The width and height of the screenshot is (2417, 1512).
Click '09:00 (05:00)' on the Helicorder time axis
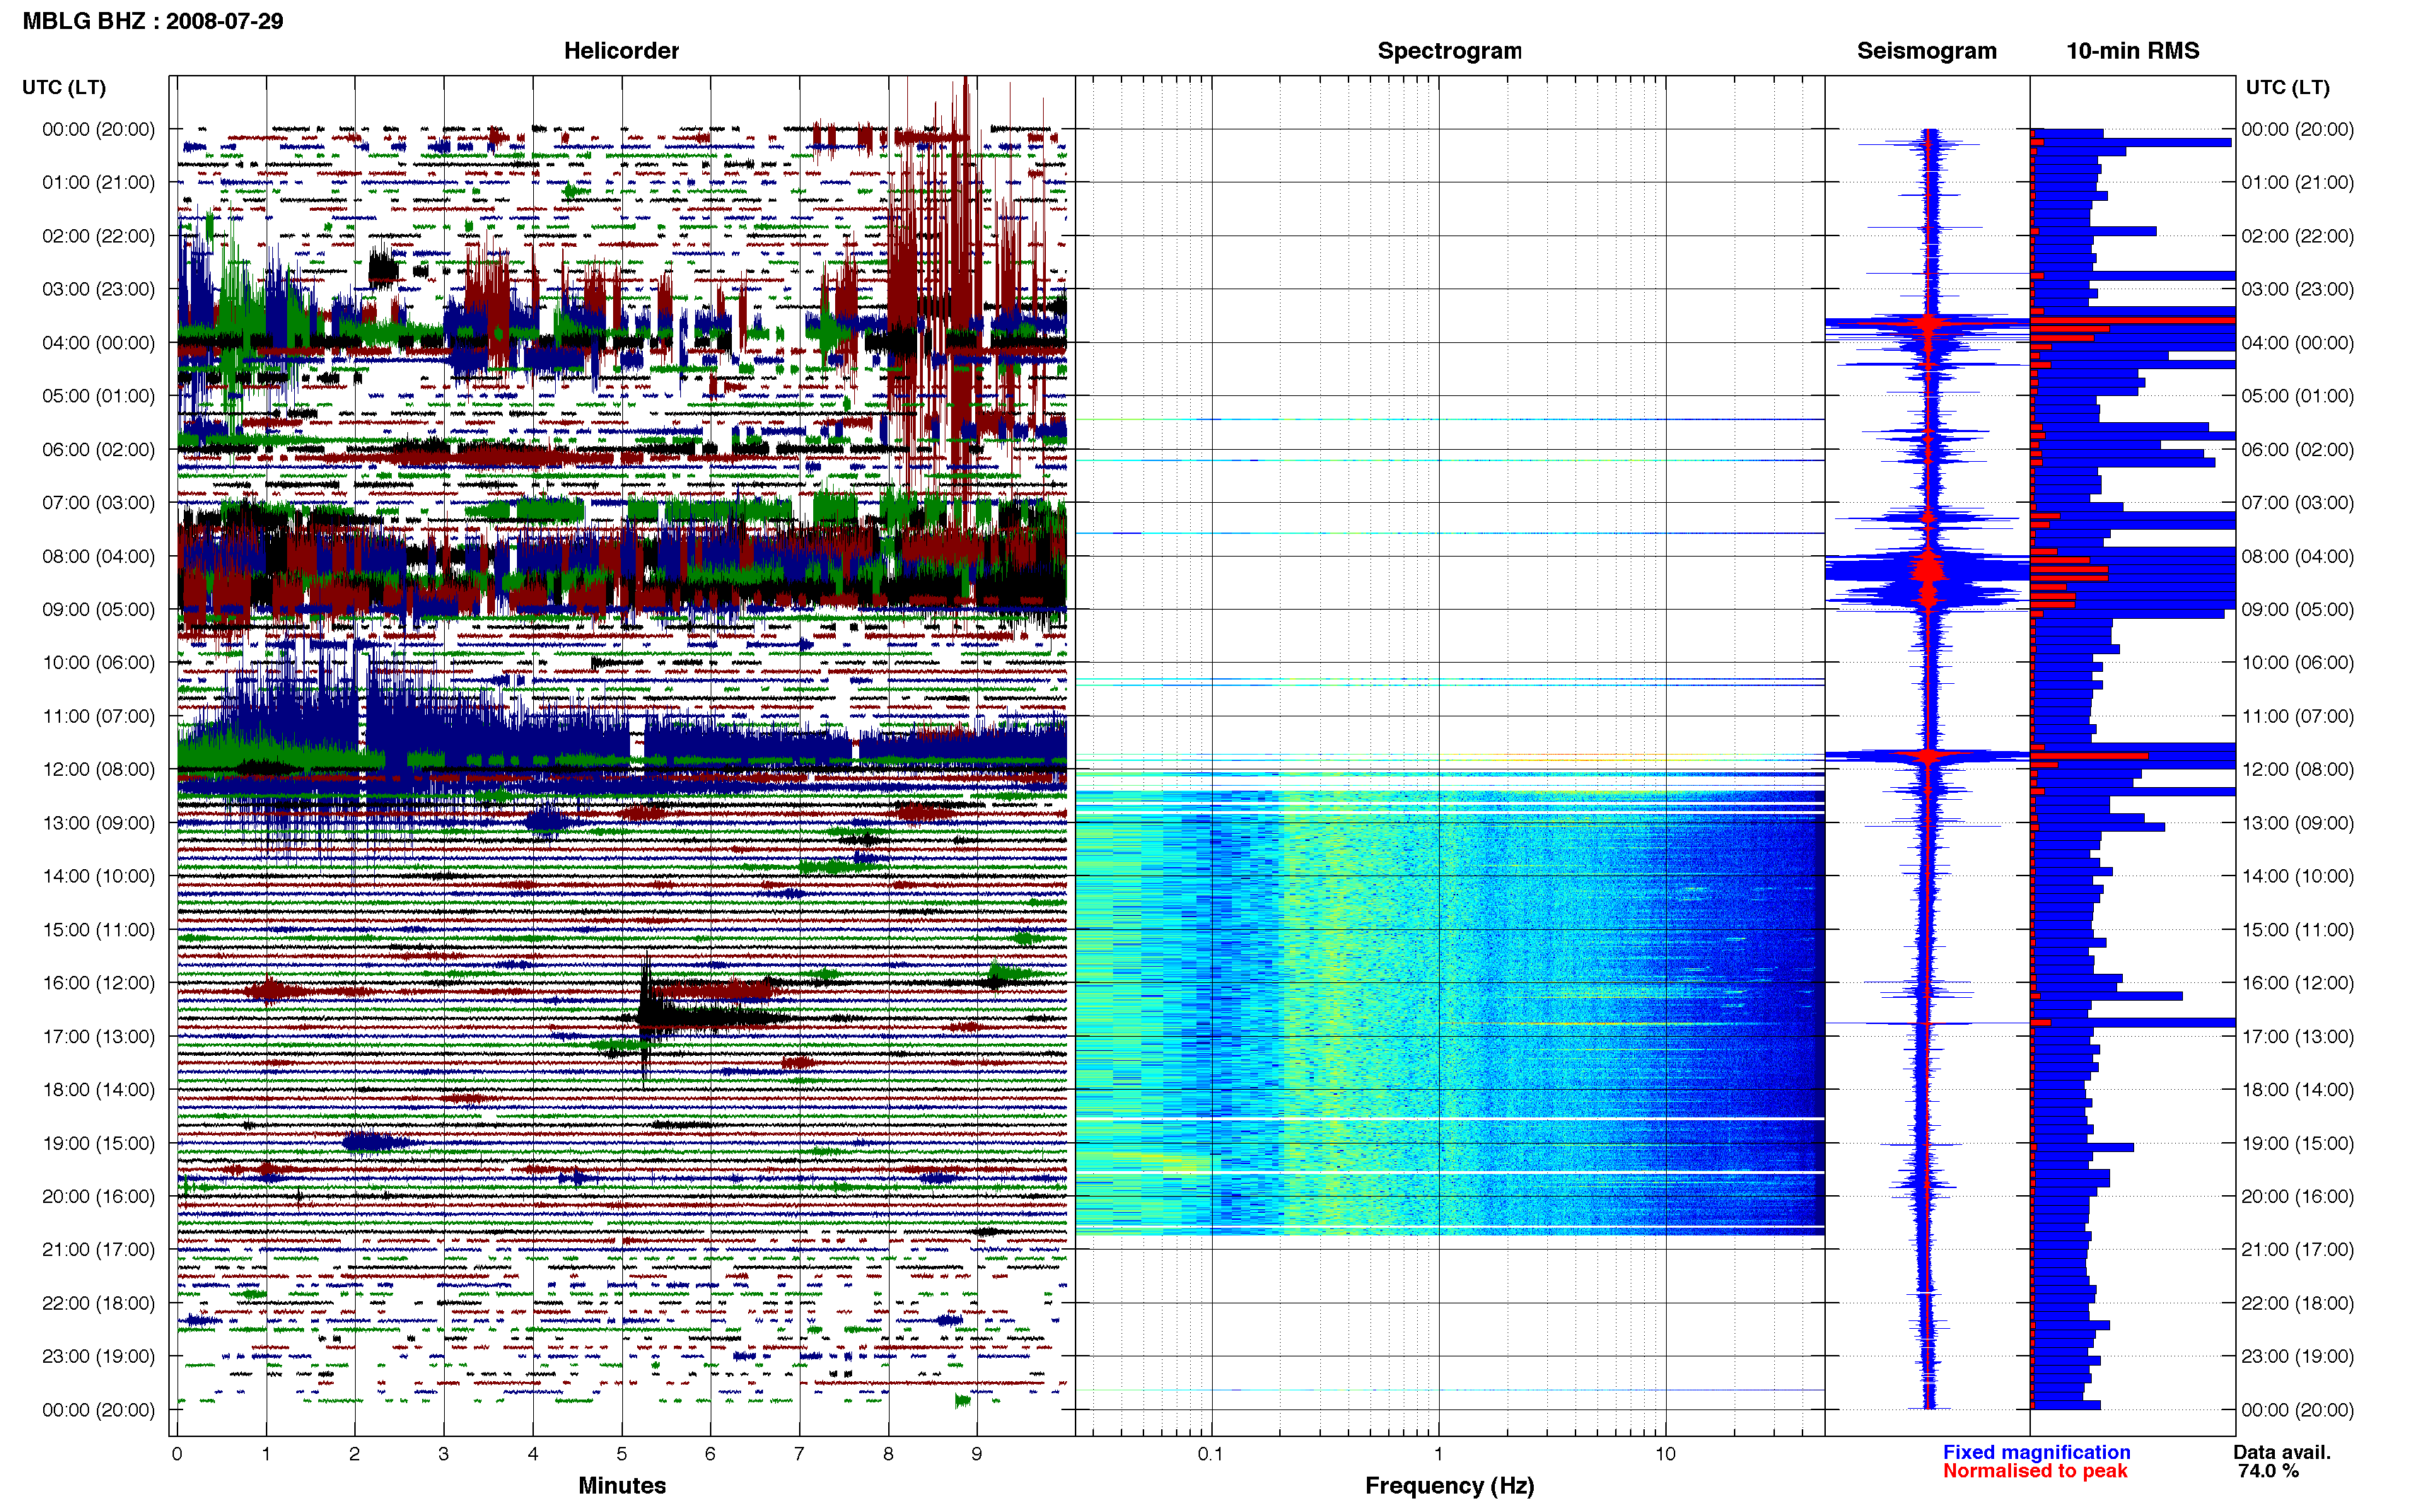pyautogui.click(x=99, y=609)
